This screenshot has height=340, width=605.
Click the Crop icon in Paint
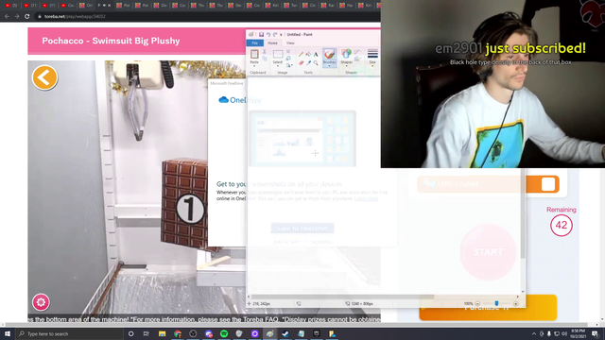[288, 51]
